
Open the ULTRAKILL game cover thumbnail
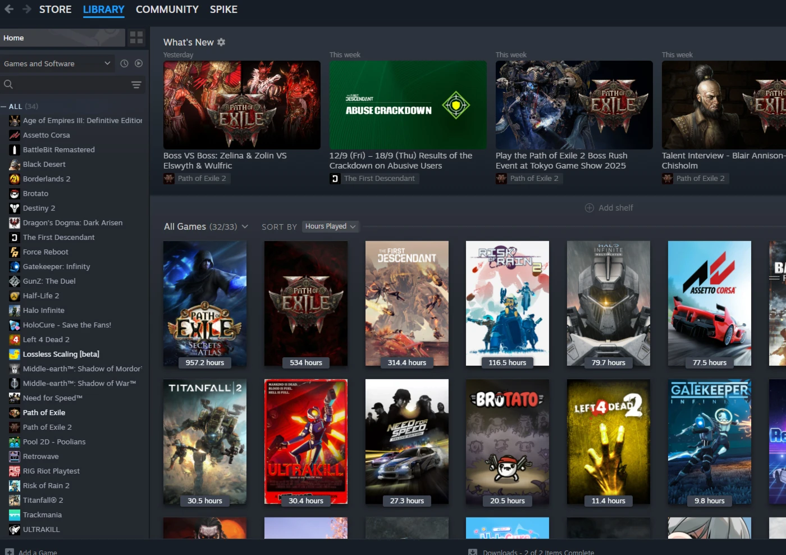(306, 441)
